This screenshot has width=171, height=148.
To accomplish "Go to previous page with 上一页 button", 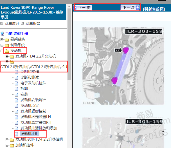I will [83, 8].
